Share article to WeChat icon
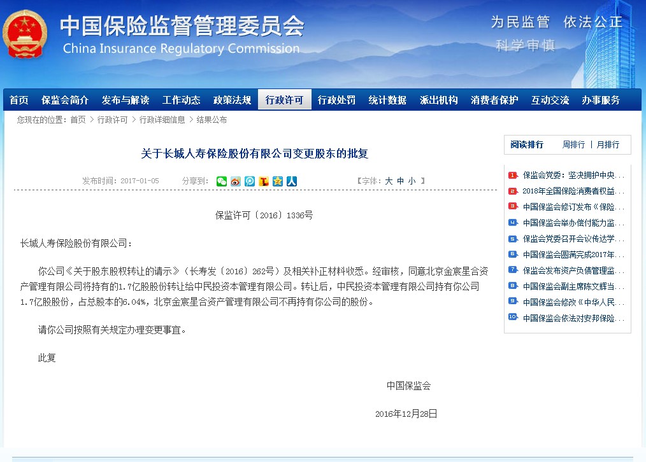This screenshot has width=646, height=462. (x=222, y=181)
